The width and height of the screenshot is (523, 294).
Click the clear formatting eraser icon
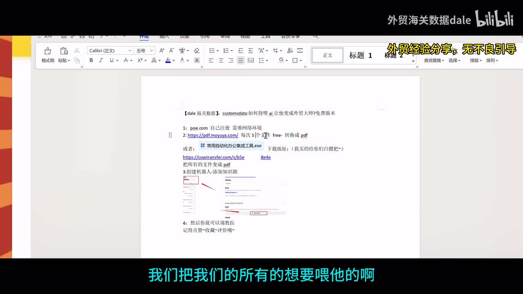click(197, 51)
